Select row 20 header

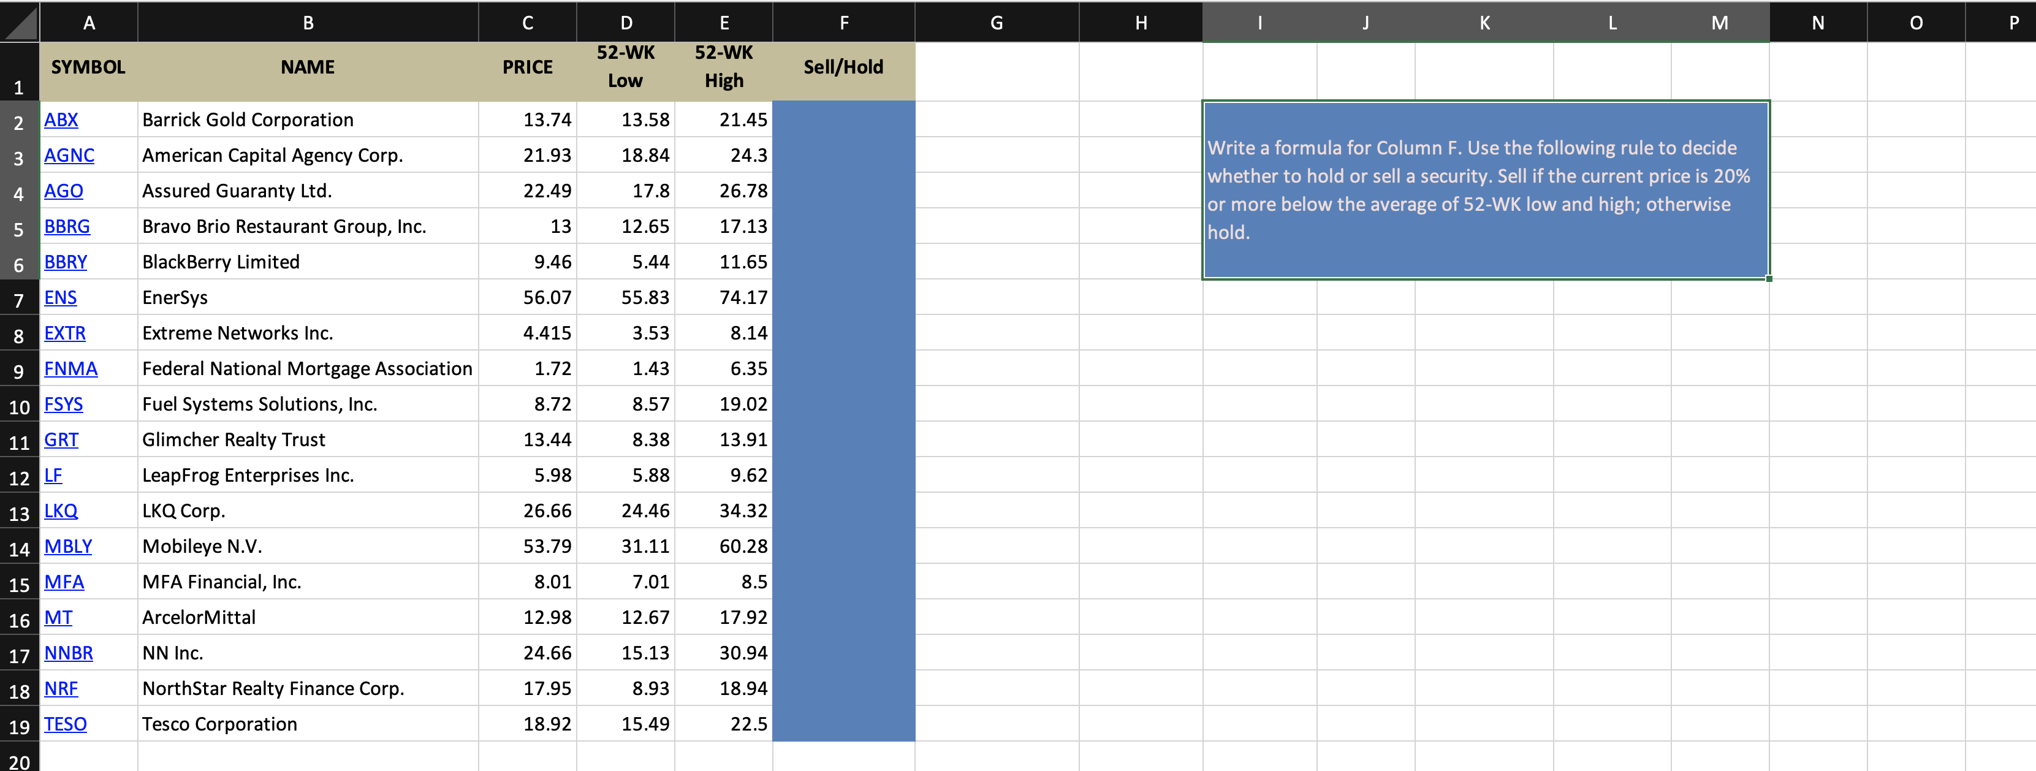pyautogui.click(x=19, y=757)
